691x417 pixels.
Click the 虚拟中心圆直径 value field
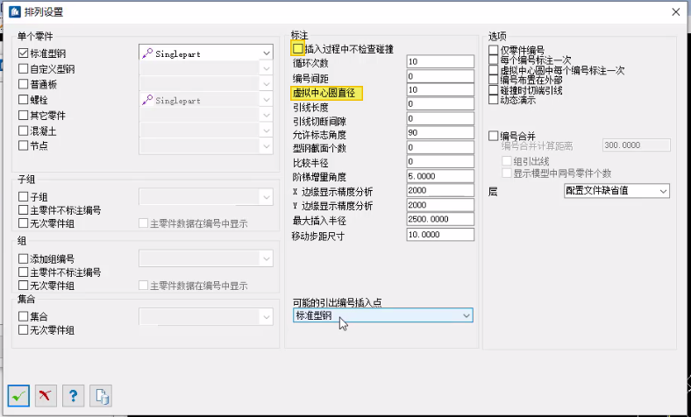[440, 90]
